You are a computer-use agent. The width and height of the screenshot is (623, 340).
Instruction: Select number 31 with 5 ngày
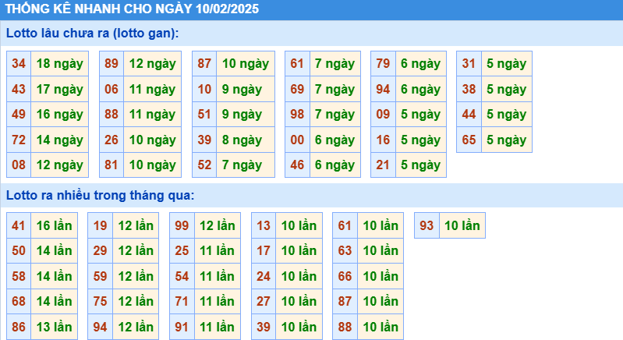[469, 64]
